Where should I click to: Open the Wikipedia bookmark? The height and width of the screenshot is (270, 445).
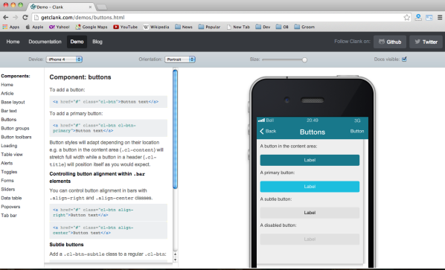[x=156, y=27]
